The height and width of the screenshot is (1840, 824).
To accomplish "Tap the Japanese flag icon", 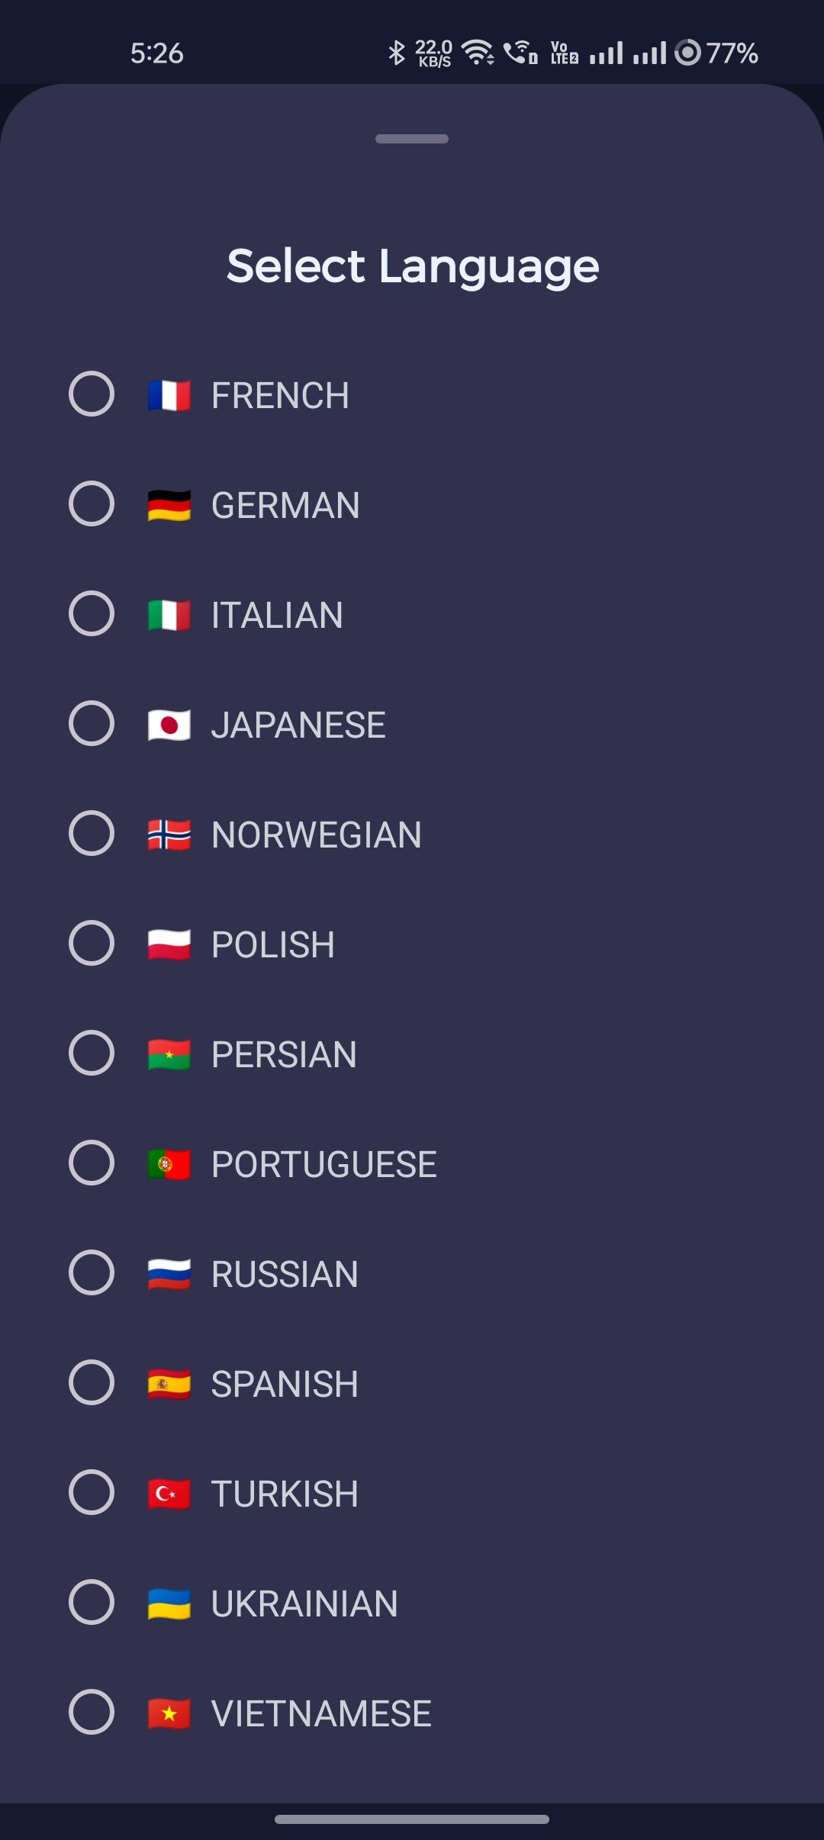I will (169, 725).
